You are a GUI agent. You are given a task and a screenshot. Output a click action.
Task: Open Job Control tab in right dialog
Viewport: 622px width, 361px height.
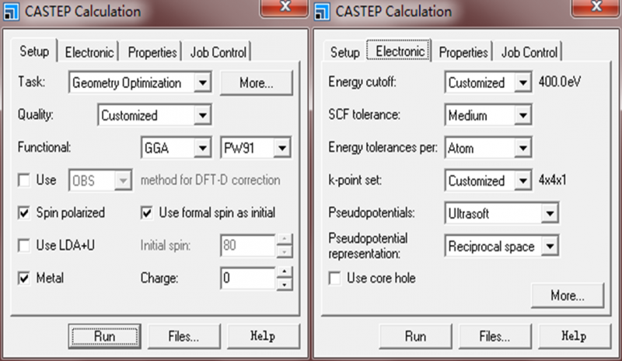pyautogui.click(x=529, y=52)
